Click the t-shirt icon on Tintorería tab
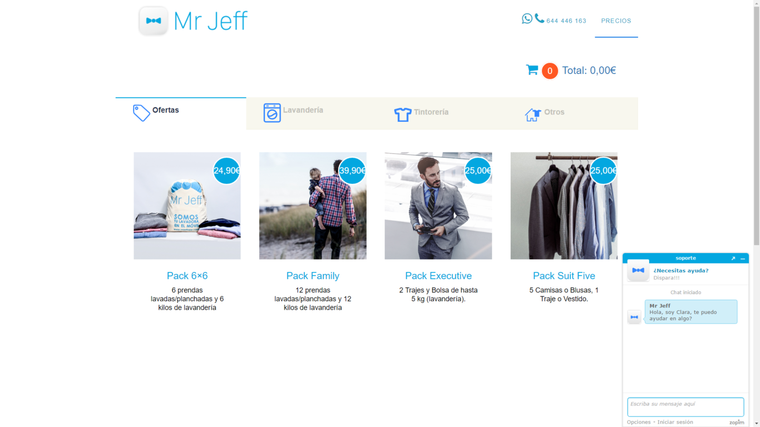 (402, 113)
